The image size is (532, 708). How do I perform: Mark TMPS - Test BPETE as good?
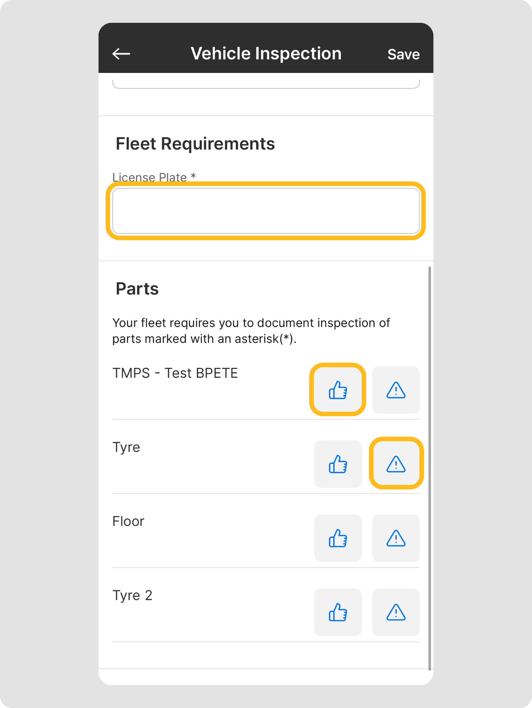pos(338,390)
